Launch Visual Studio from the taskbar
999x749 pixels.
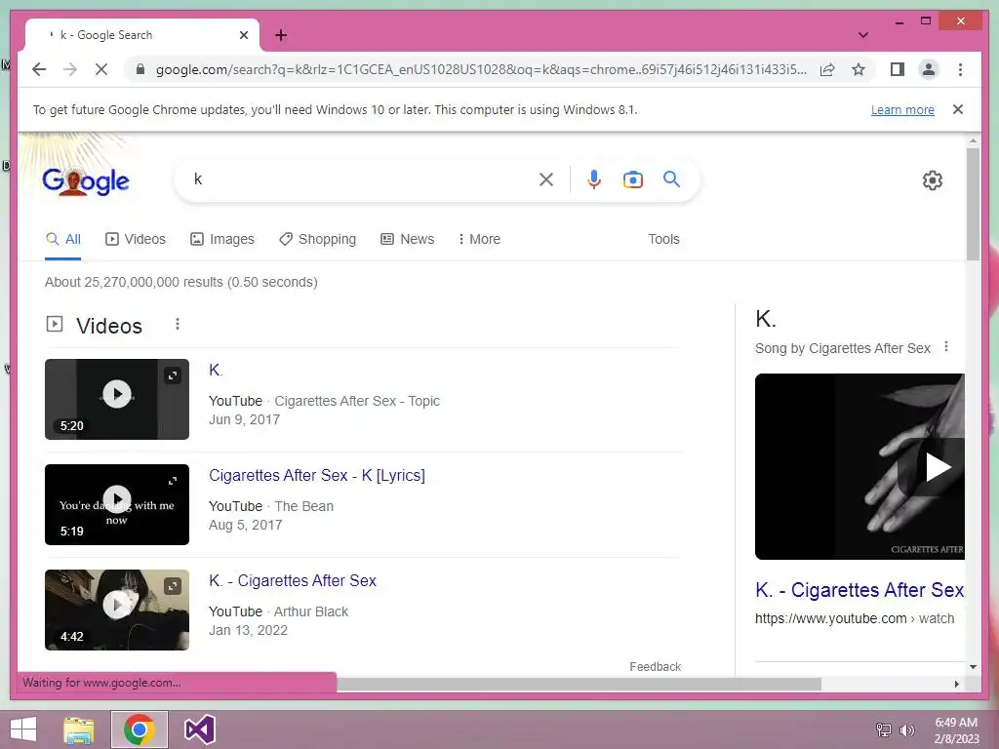click(x=199, y=729)
